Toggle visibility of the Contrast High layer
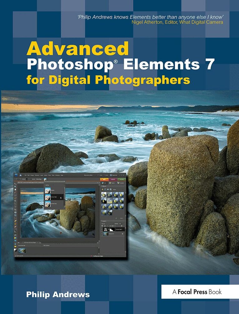This screenshot has height=314, width=239. pos(101,229)
